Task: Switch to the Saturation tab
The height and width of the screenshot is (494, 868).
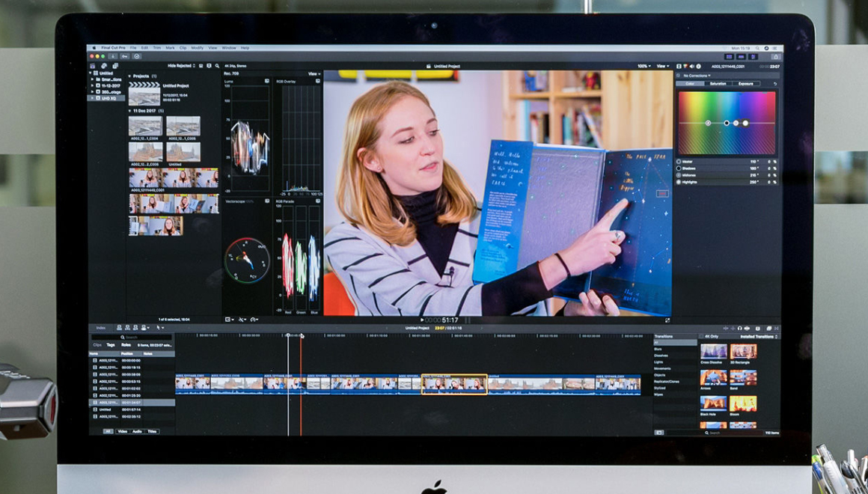Action: [x=718, y=84]
